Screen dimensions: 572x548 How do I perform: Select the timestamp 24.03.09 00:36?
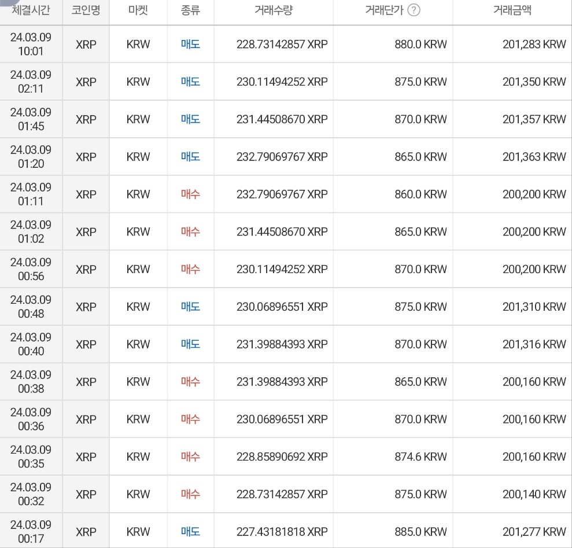coord(31,419)
